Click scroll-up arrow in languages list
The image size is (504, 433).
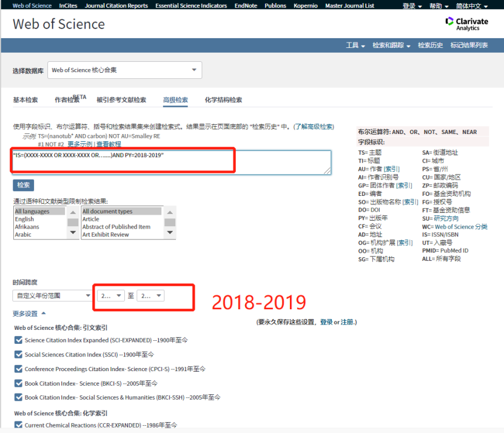[73, 212]
